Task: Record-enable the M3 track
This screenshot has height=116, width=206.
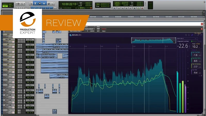Action: (x=4, y=57)
